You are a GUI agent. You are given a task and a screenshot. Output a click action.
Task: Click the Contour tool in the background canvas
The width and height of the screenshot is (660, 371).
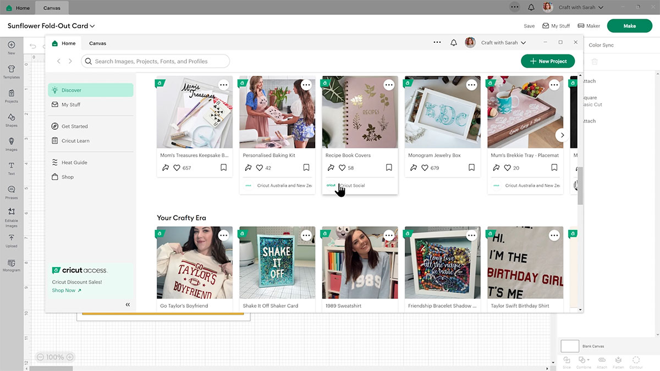click(636, 362)
